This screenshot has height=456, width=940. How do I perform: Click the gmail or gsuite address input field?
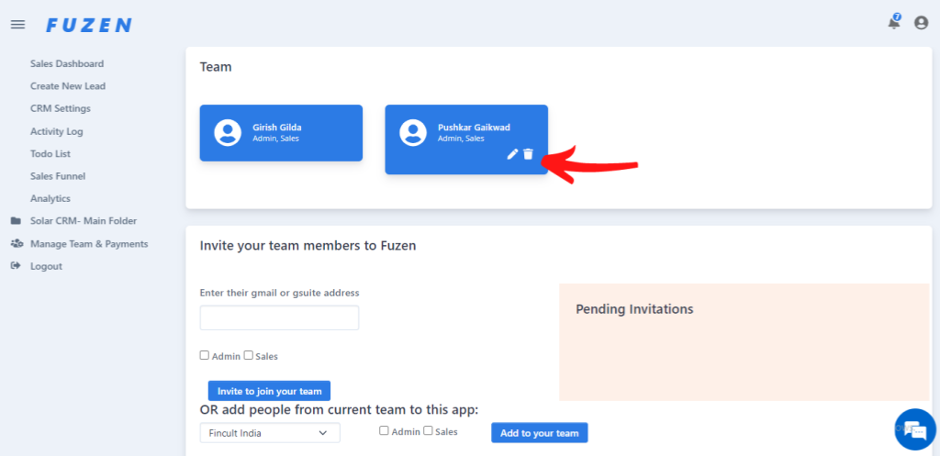point(279,317)
